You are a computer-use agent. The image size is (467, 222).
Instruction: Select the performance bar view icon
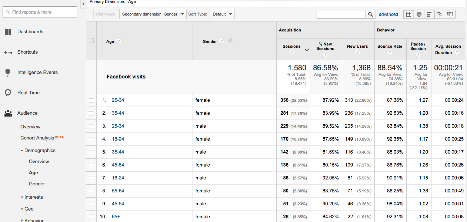(x=429, y=14)
